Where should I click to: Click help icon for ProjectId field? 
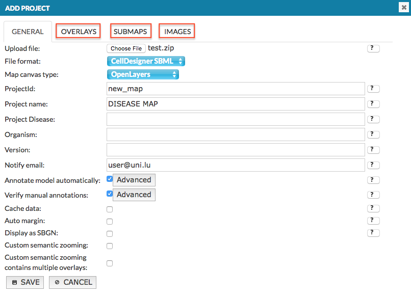[373, 89]
